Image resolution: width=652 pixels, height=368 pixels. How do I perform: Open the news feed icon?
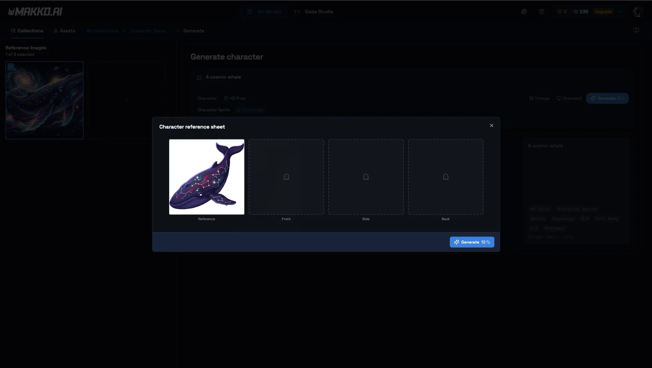pyautogui.click(x=524, y=12)
